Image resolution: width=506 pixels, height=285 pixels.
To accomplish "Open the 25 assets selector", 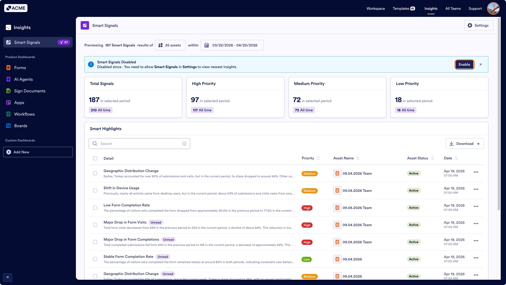I will 170,45.
